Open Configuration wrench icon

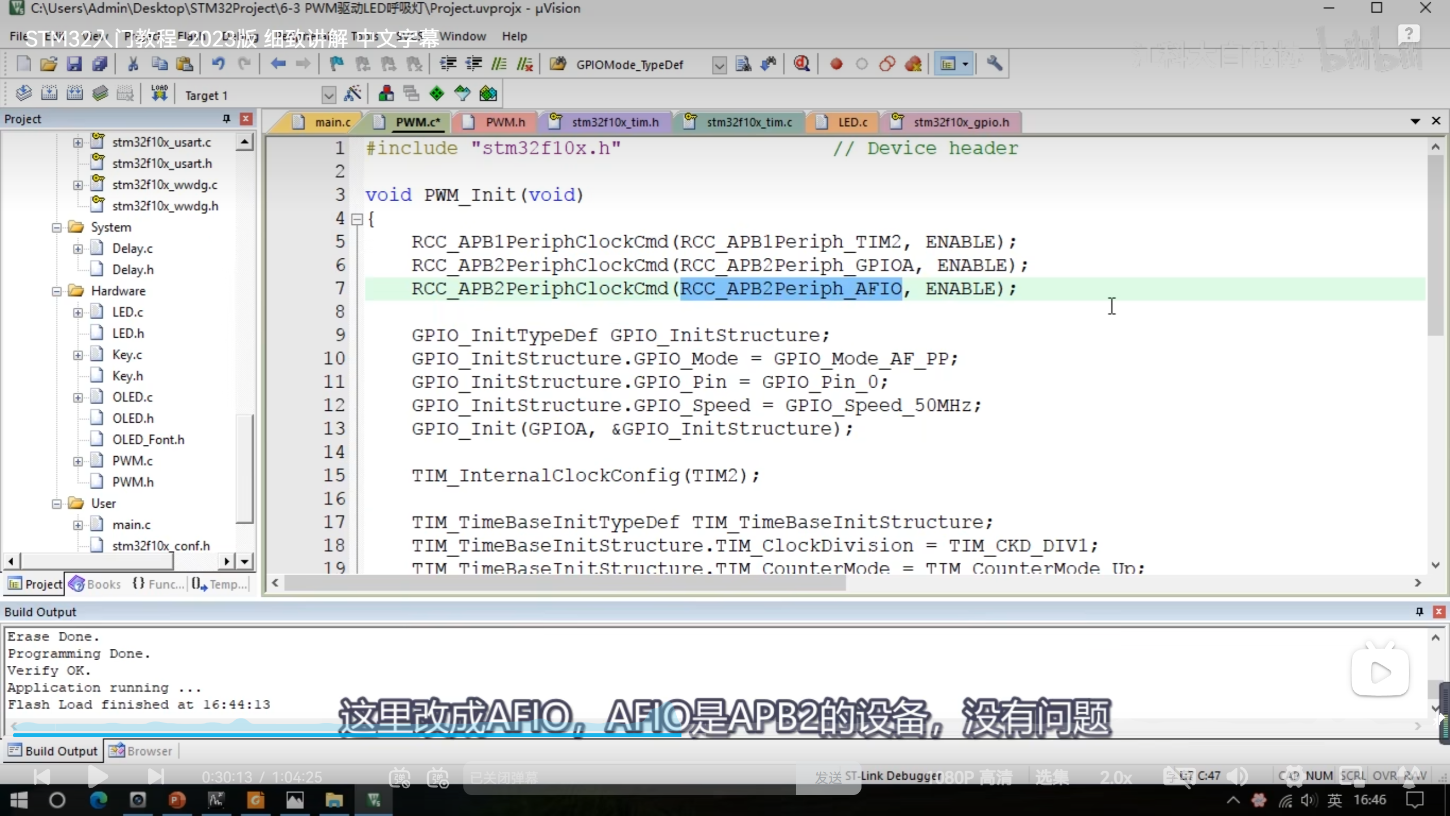pos(995,64)
